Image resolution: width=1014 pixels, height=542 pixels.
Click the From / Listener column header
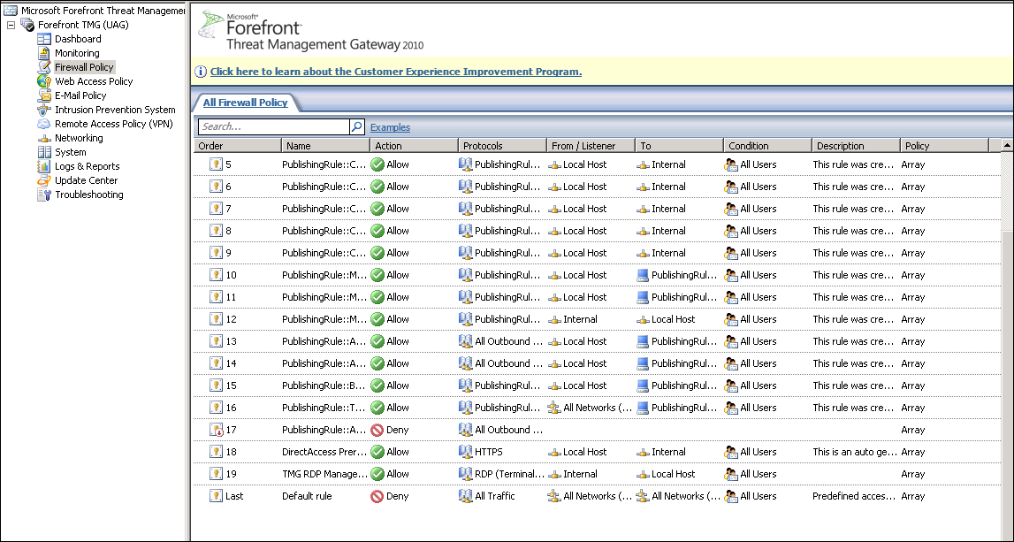tap(591, 146)
